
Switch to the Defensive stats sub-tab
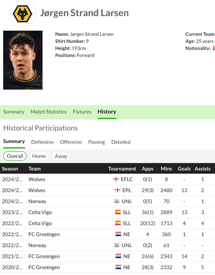42,142
